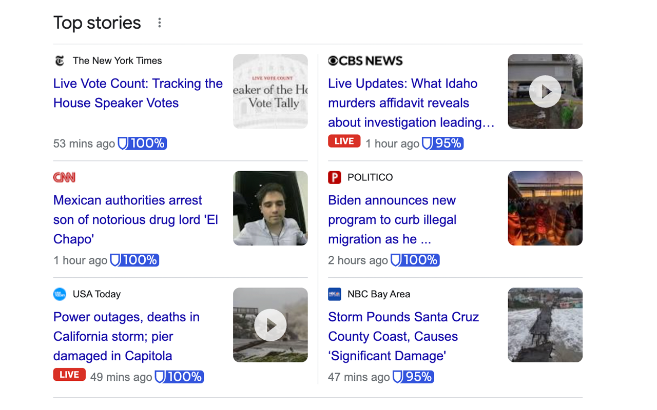Click the red LIVE badge on USA Today story
The height and width of the screenshot is (410, 657).
69,375
